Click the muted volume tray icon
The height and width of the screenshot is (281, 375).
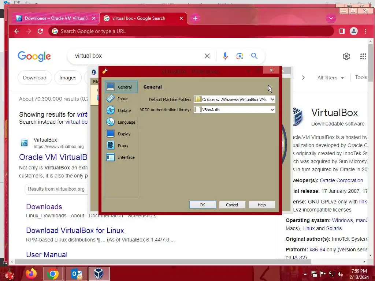point(340,274)
